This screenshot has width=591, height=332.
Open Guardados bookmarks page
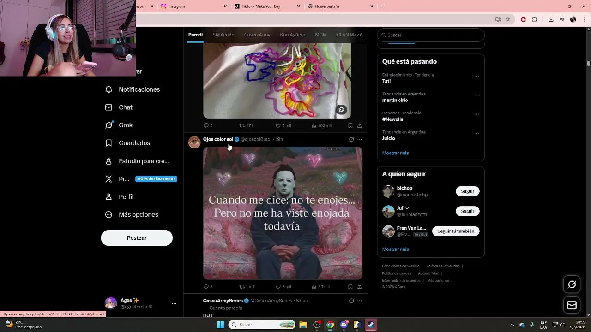[x=127, y=143]
